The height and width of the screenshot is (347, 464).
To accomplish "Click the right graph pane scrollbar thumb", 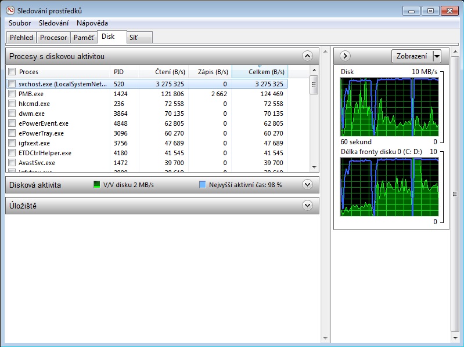I will tap(455, 194).
